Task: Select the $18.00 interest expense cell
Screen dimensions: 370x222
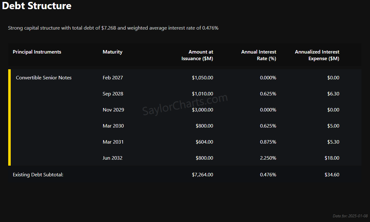Action: [x=332, y=158]
